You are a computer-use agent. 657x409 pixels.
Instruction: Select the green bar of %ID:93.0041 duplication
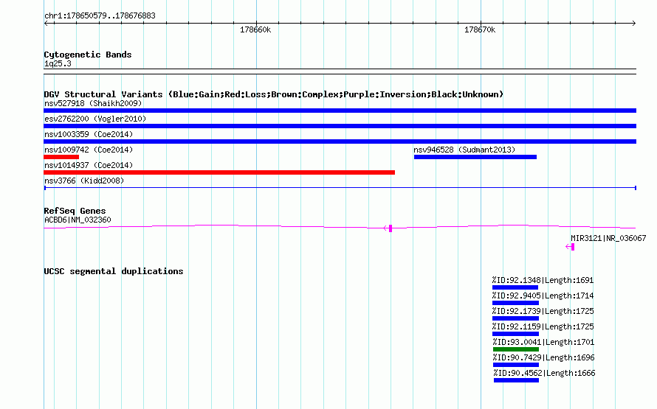tap(516, 349)
